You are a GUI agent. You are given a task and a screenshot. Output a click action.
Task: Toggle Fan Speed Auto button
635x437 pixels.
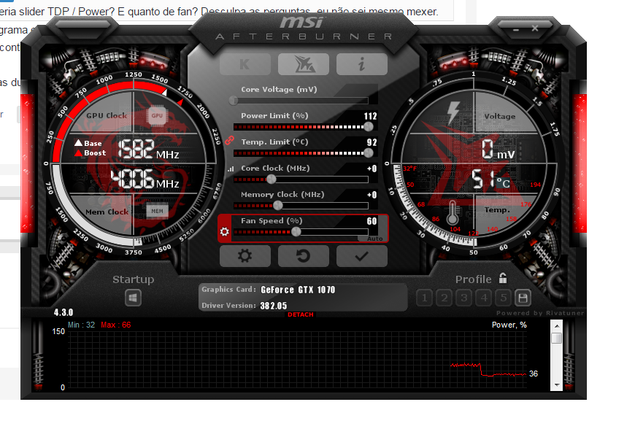374,239
